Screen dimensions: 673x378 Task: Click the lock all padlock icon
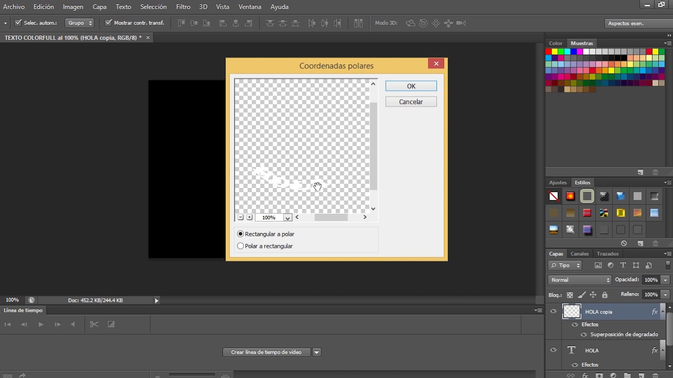coord(605,295)
